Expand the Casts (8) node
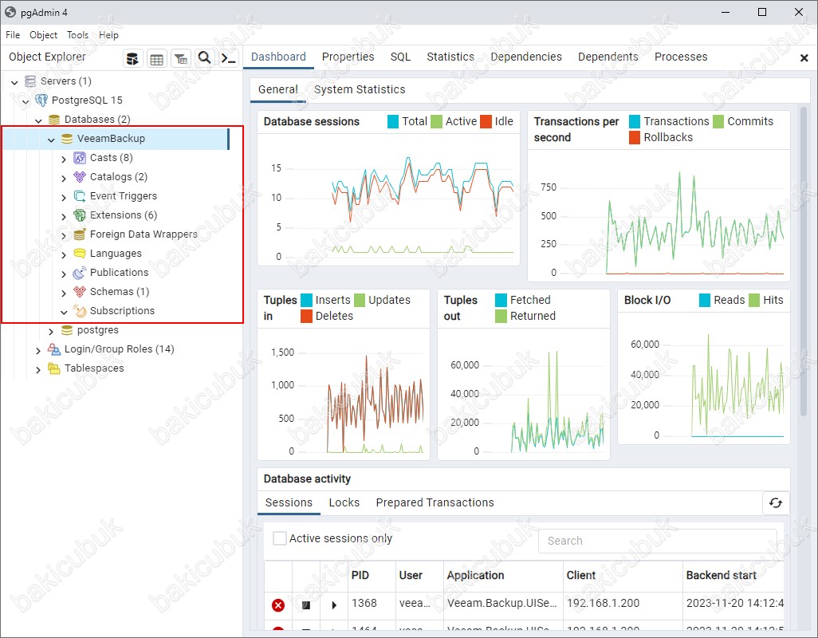This screenshot has height=638, width=818. coord(64,159)
